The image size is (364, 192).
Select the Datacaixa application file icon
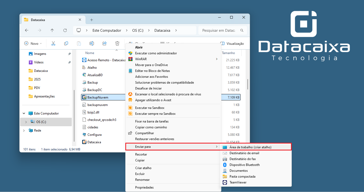click(x=84, y=142)
